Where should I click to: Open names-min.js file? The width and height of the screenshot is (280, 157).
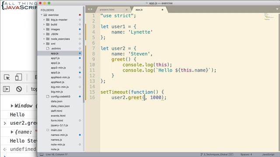[59, 135]
